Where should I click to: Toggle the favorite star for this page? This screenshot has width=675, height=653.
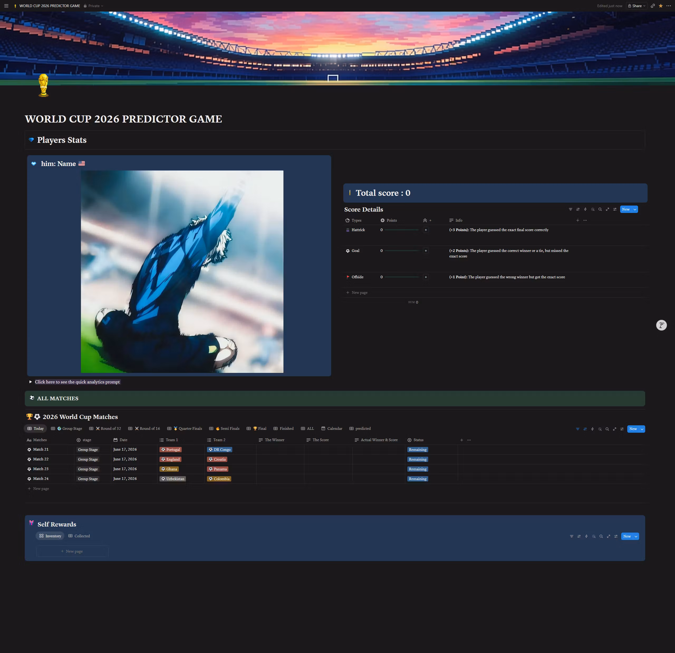[660, 6]
